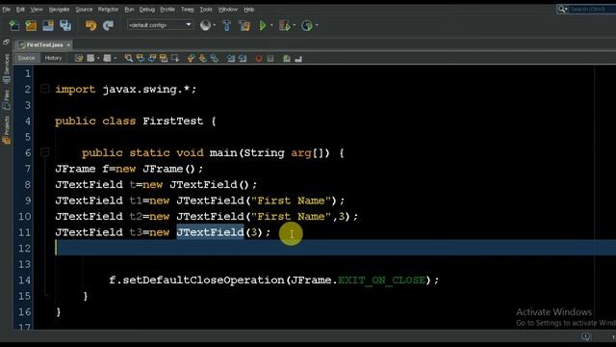Click the EXIT_ON_CLOSE text on line 14
Viewport: 616px width, 347px height.
(x=382, y=280)
